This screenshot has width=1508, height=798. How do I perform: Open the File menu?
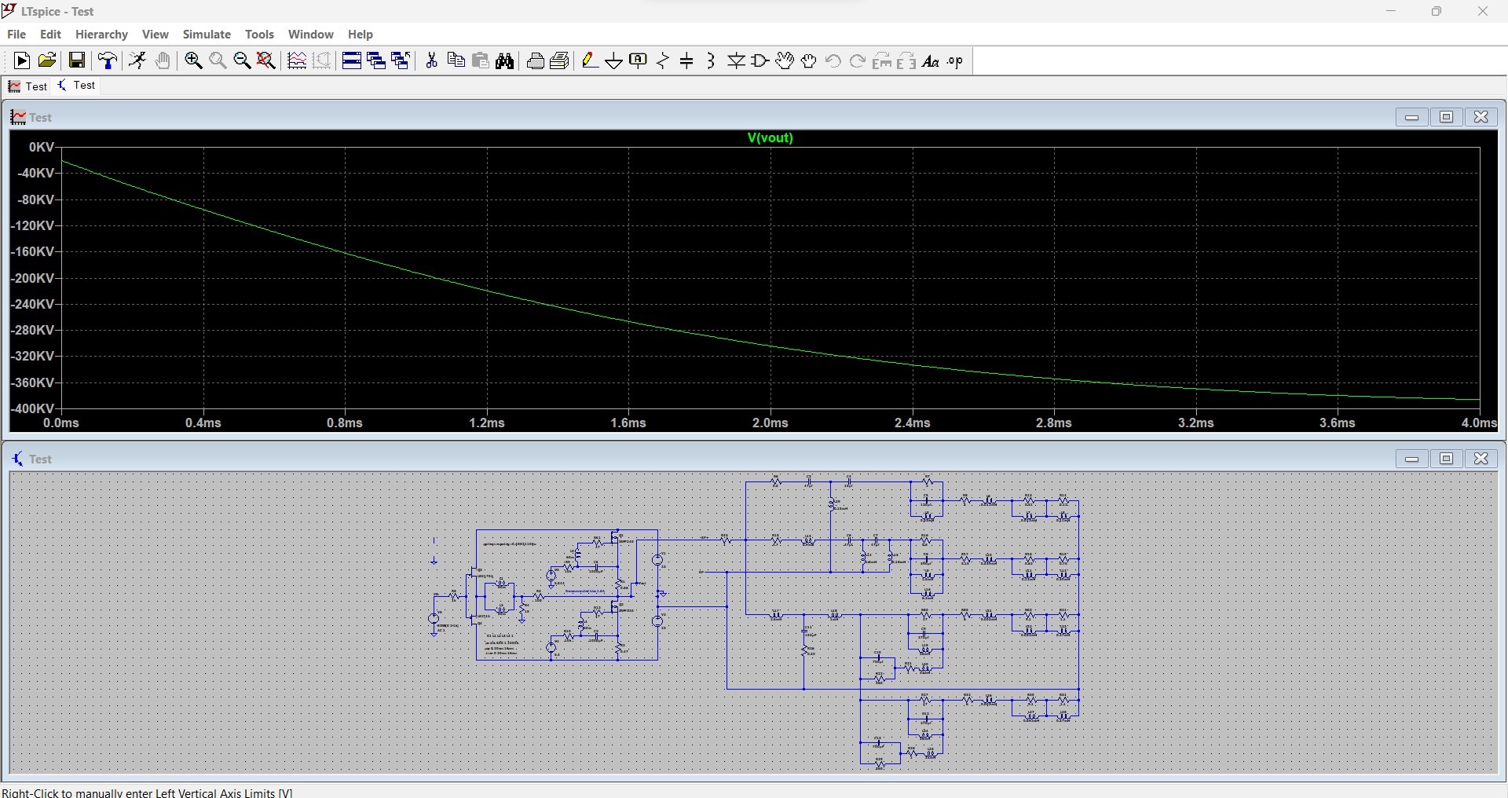tap(16, 35)
